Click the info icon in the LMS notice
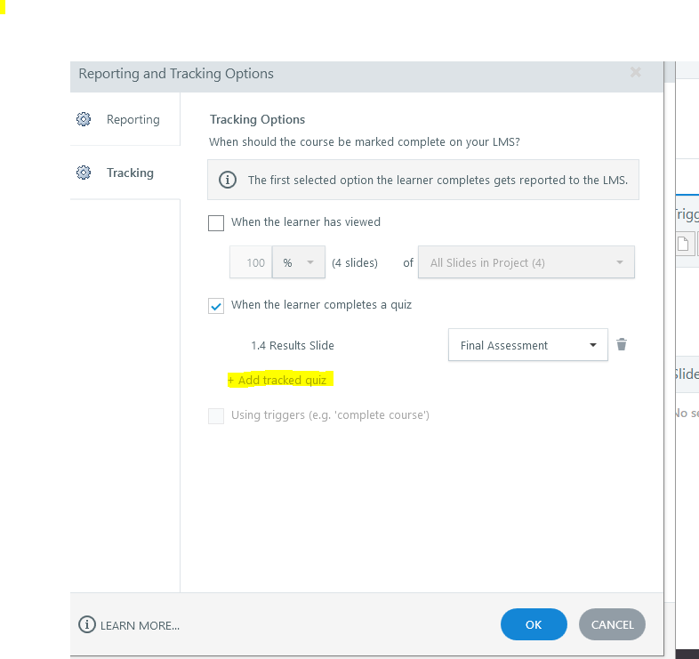The width and height of the screenshot is (699, 659). [x=228, y=180]
